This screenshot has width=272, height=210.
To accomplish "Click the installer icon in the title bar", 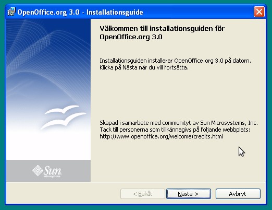I will click(11, 11).
